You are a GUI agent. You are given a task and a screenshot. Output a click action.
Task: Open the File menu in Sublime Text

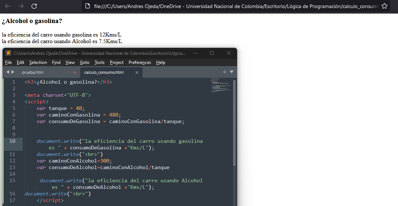(x=8, y=62)
